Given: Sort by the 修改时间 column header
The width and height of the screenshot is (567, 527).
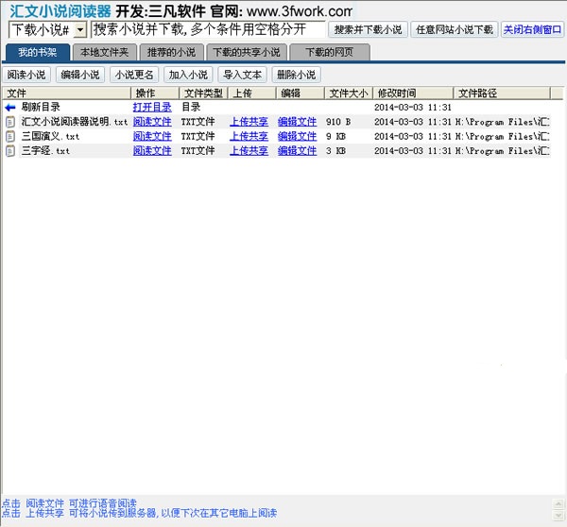Looking at the screenshot, I should click(413, 93).
